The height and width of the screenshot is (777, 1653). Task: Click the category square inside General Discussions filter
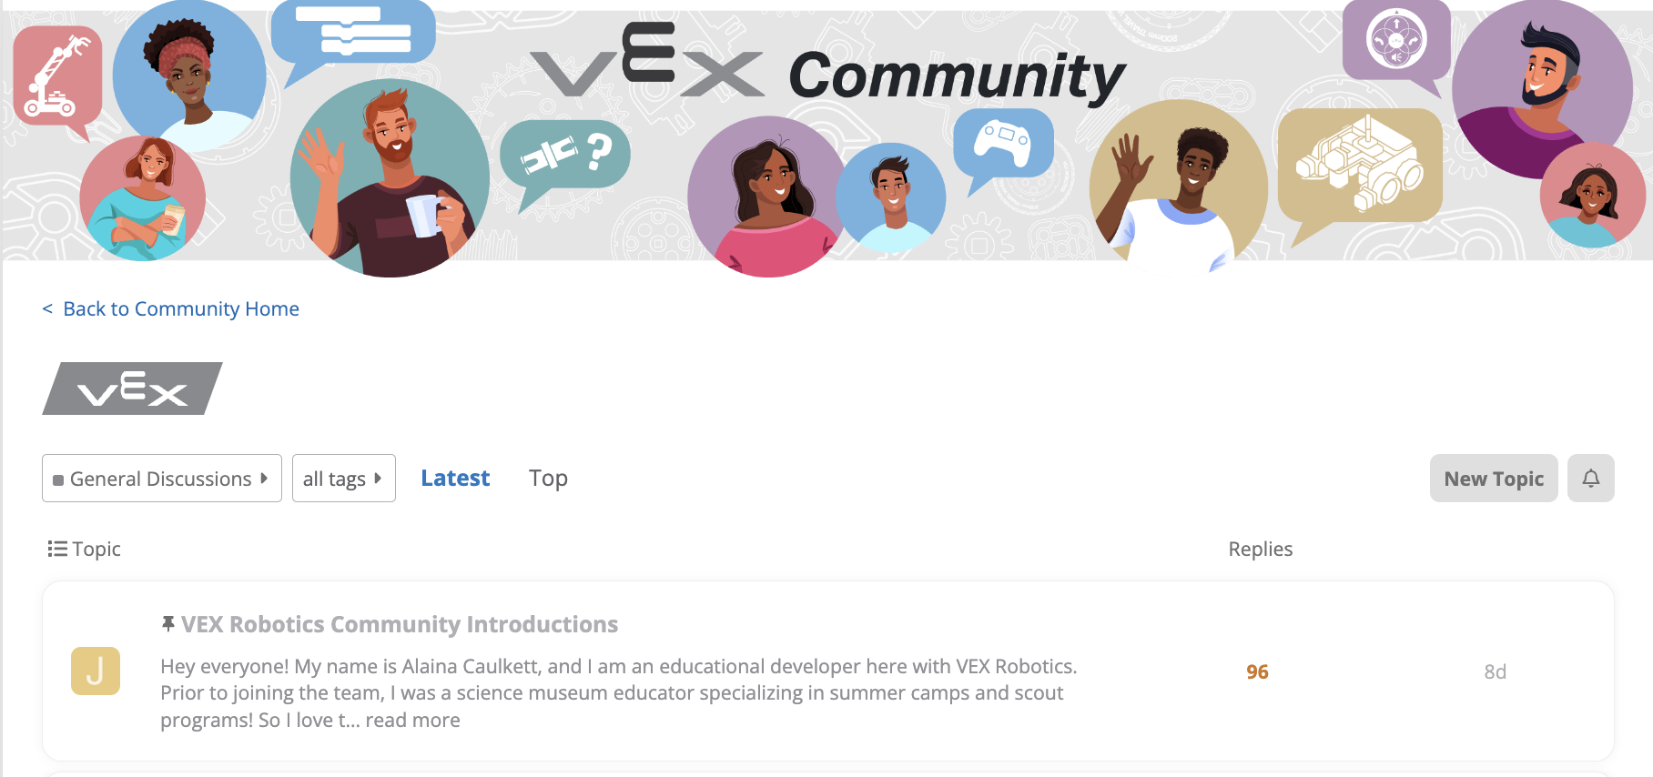click(58, 479)
